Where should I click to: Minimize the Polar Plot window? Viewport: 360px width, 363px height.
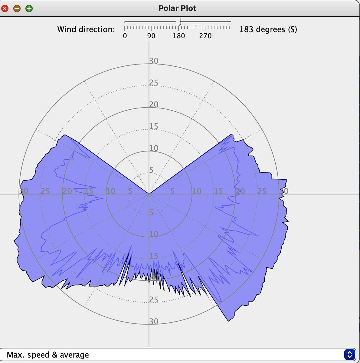coord(17,8)
